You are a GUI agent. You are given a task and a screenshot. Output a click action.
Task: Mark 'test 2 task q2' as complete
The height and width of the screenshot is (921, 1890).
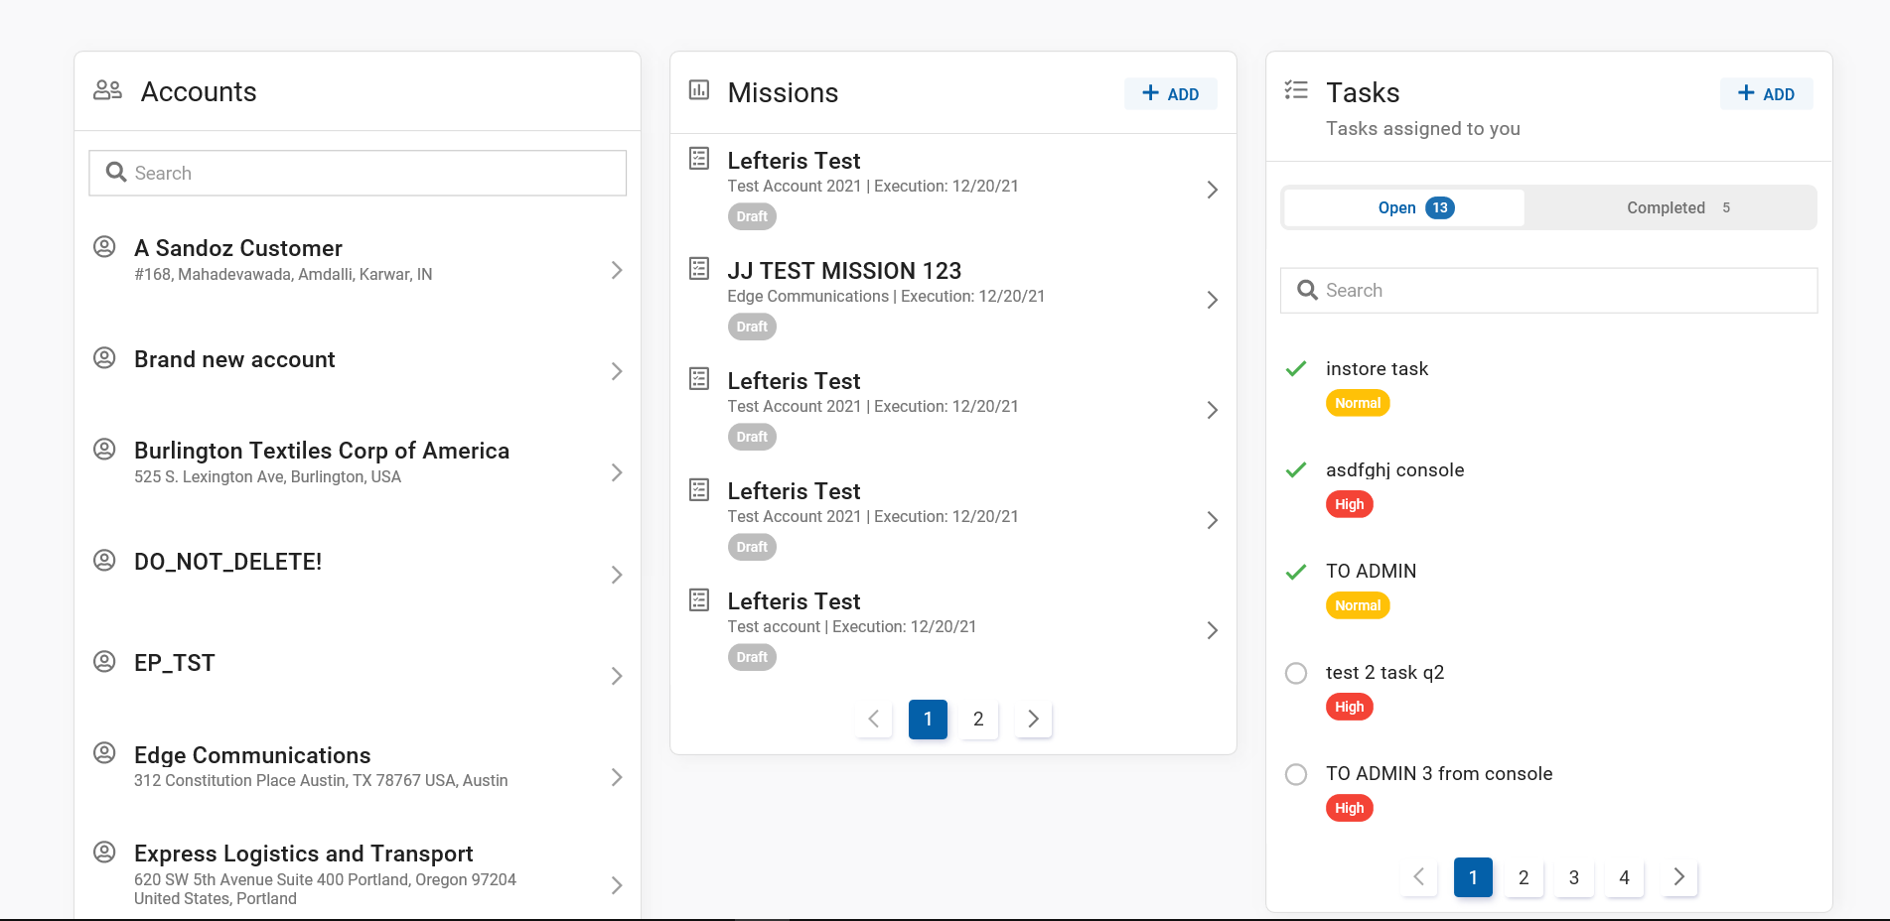[x=1296, y=673]
